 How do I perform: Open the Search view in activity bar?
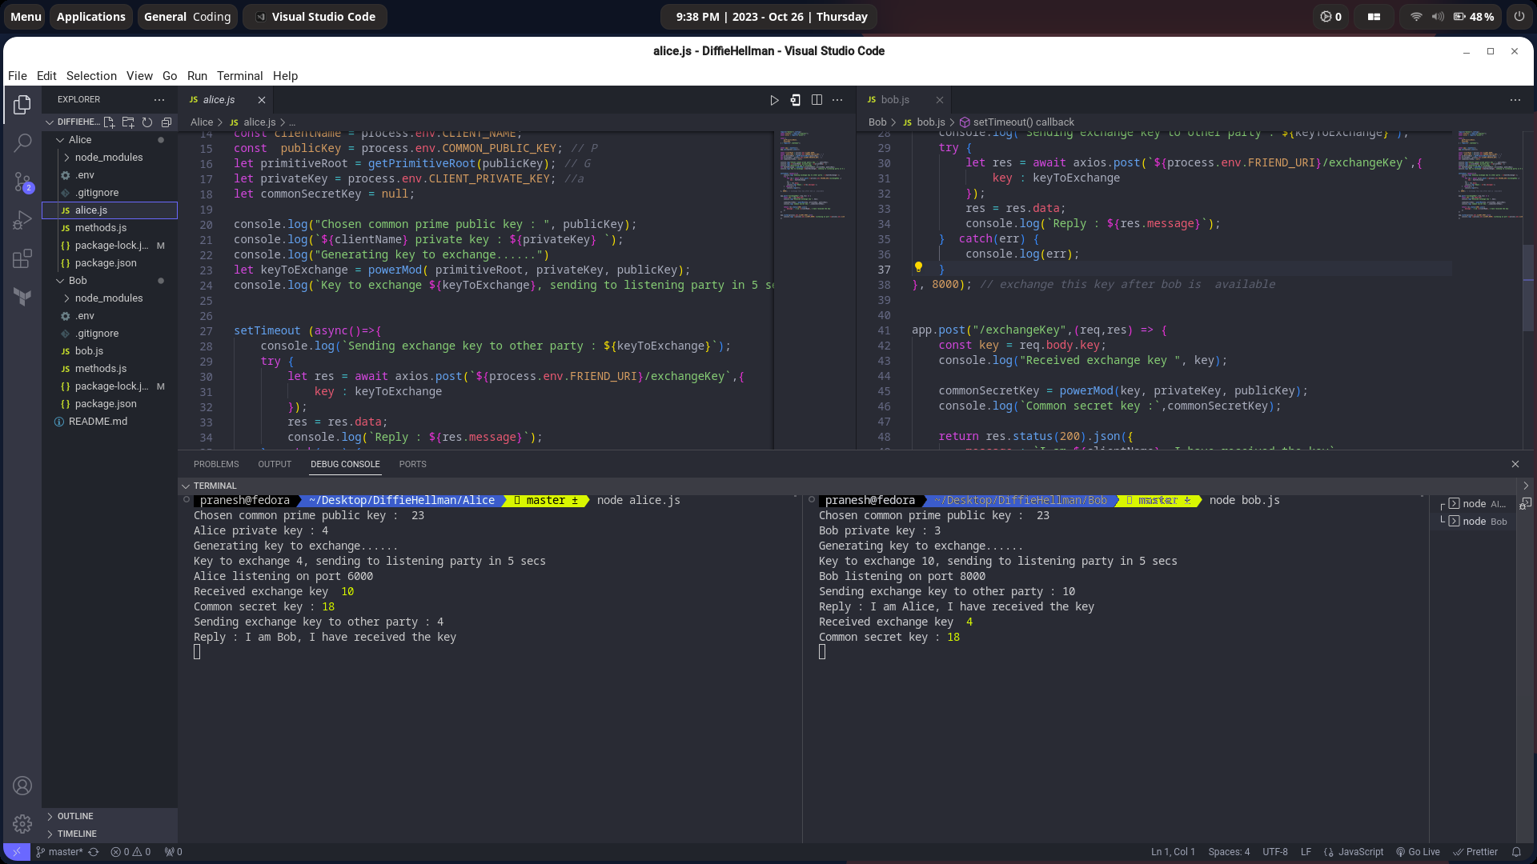click(22, 143)
